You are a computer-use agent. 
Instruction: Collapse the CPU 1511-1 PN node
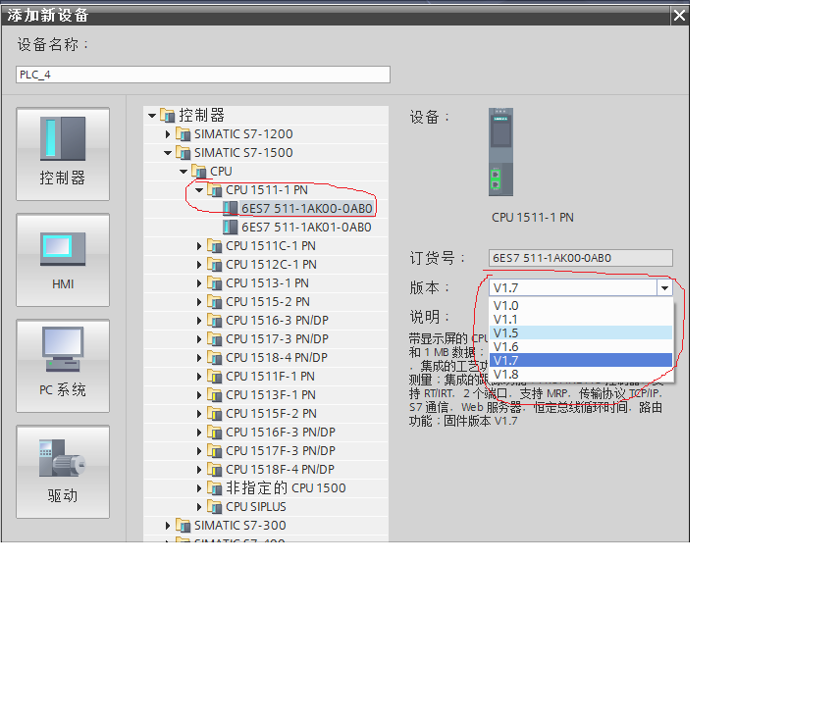(199, 190)
